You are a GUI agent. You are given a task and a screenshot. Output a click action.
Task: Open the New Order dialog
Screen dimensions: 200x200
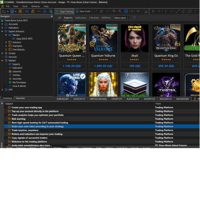point(83,11)
